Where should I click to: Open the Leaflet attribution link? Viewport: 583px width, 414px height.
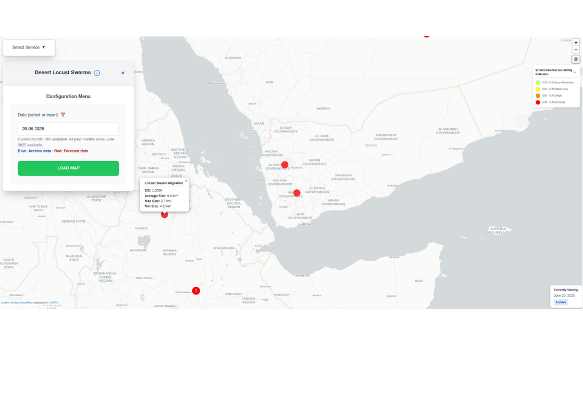coord(5,303)
